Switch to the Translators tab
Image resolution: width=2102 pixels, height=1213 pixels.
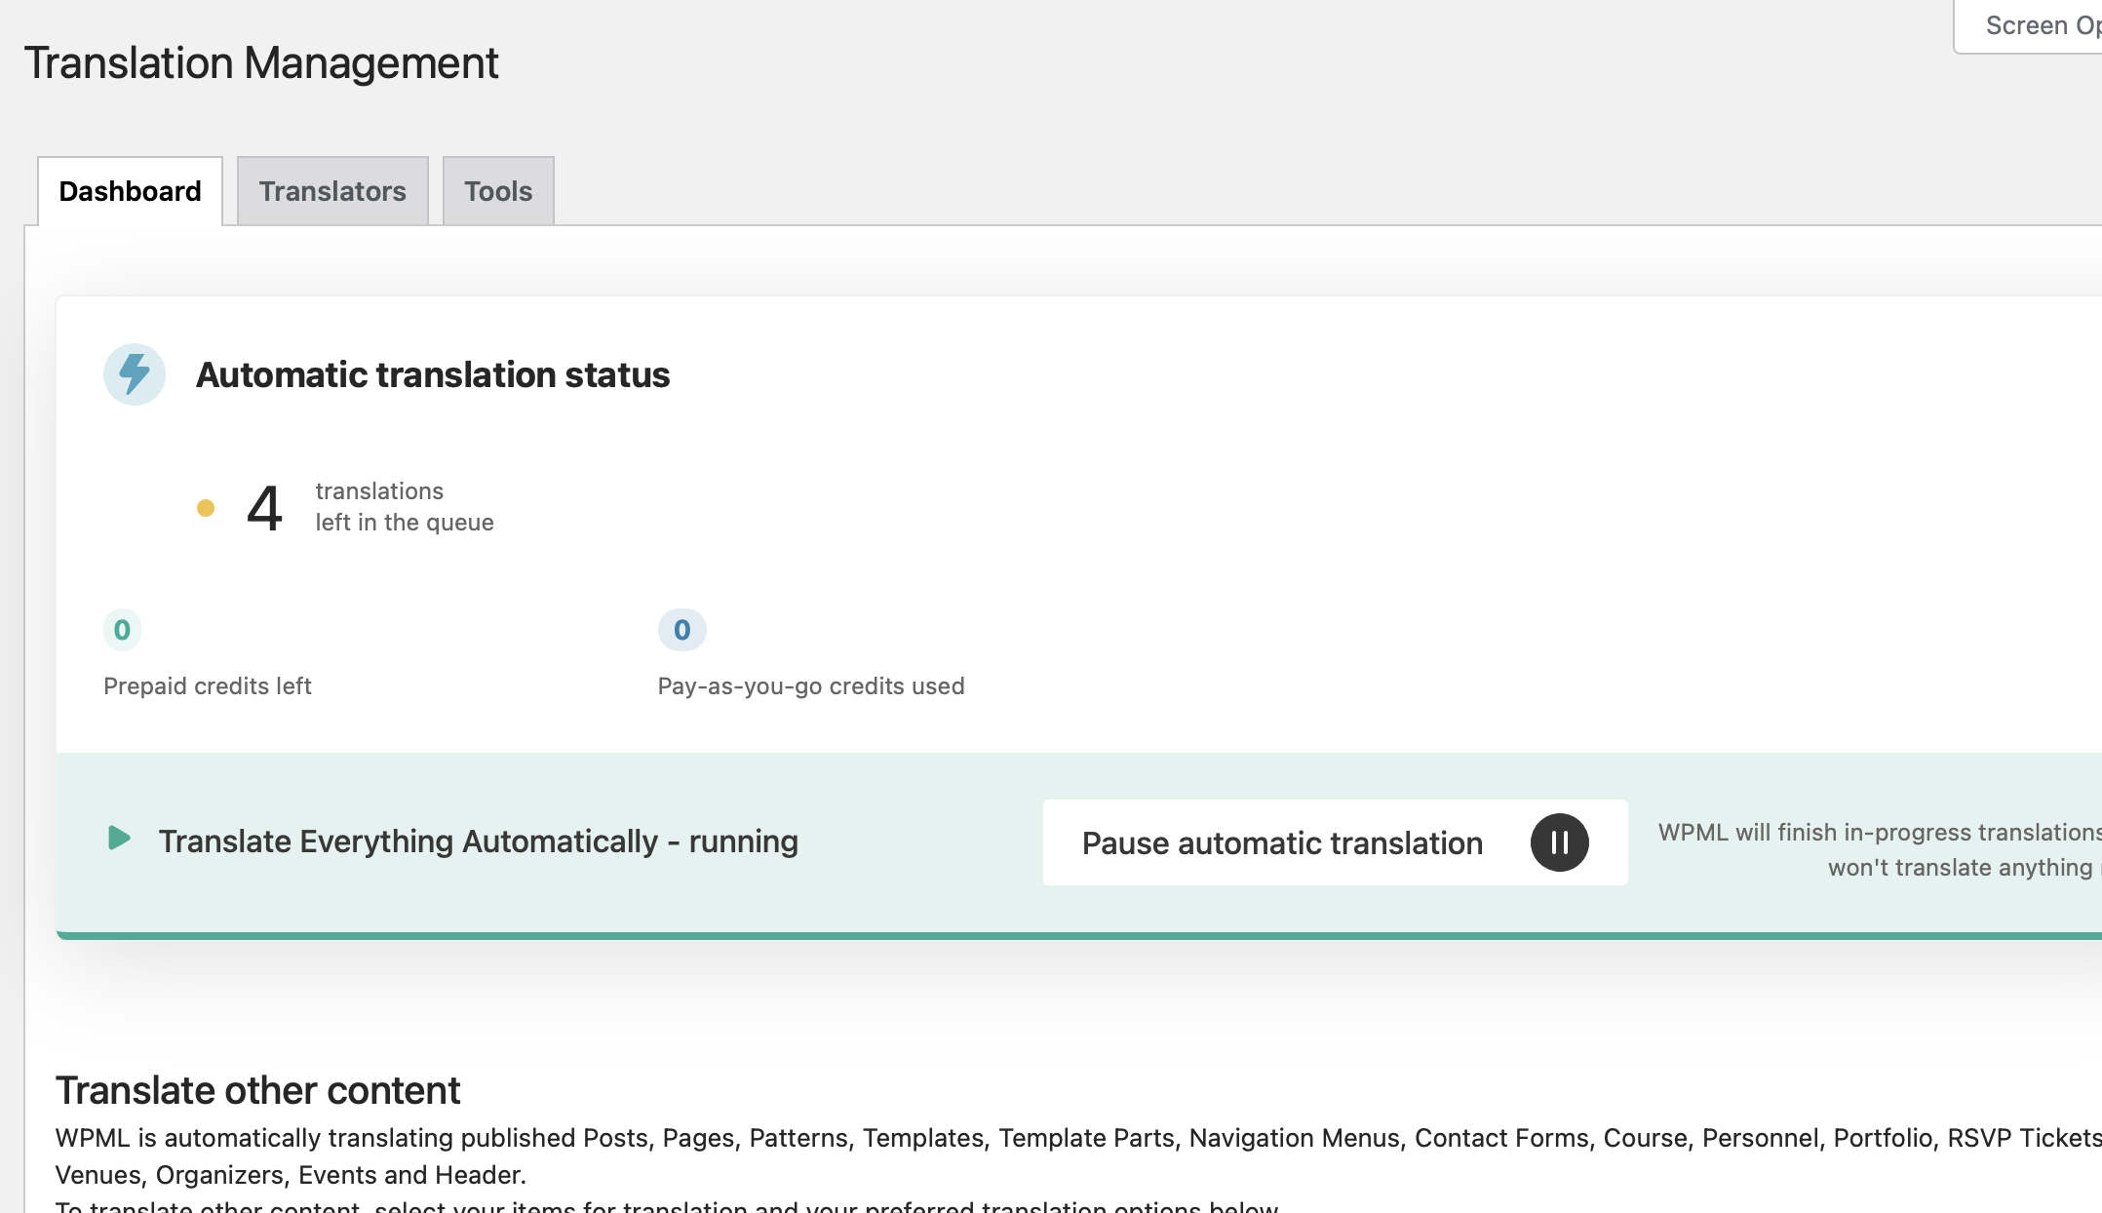[x=332, y=191]
